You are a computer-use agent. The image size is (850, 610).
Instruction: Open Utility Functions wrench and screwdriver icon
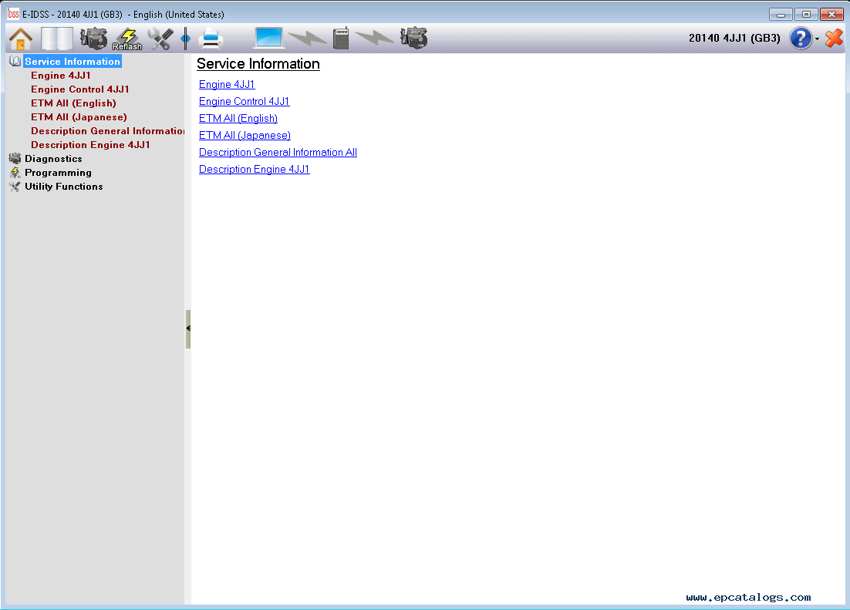click(160, 39)
